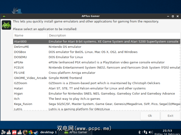Close the APTus Gamer window
The width and height of the screenshot is (181, 135).
[x=178, y=16]
